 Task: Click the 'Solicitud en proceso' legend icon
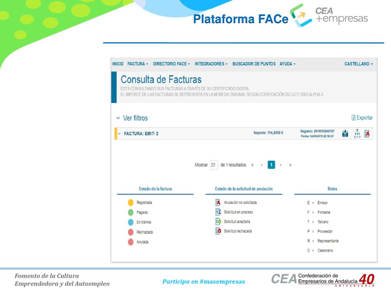[218, 212]
